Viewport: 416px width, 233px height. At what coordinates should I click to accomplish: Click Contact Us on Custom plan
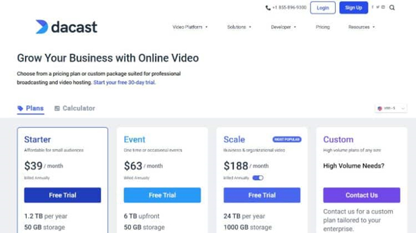pos(362,195)
